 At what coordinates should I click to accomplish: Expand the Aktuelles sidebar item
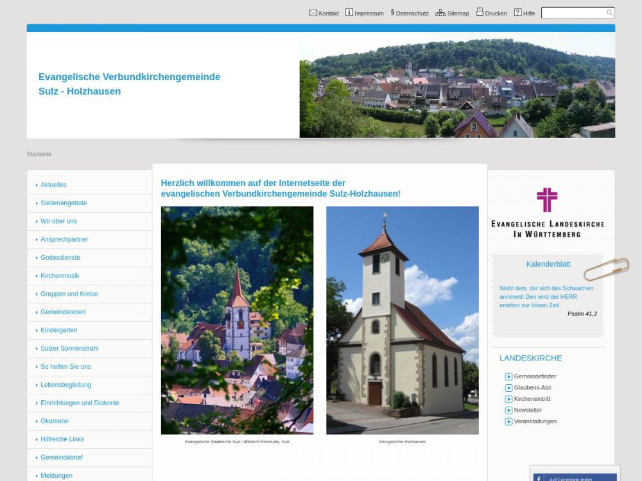(53, 185)
